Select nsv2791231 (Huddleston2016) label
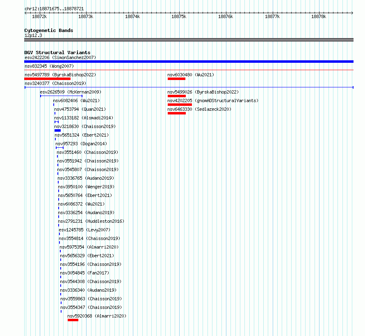Screen dimensions: 365x336 [x=91, y=221]
